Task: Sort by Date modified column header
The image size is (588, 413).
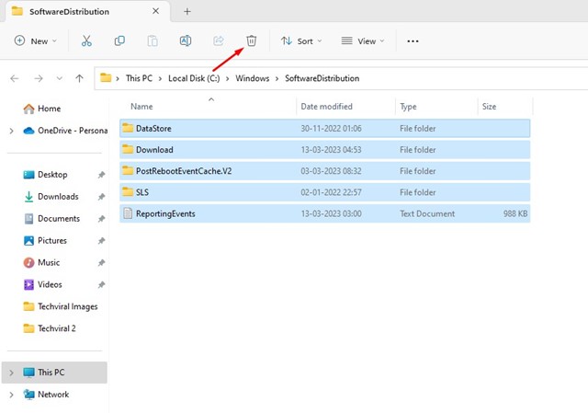Action: point(327,107)
